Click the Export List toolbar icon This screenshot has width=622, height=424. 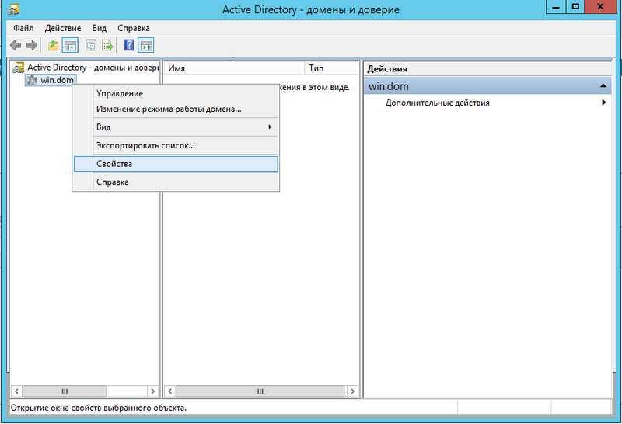tap(107, 46)
